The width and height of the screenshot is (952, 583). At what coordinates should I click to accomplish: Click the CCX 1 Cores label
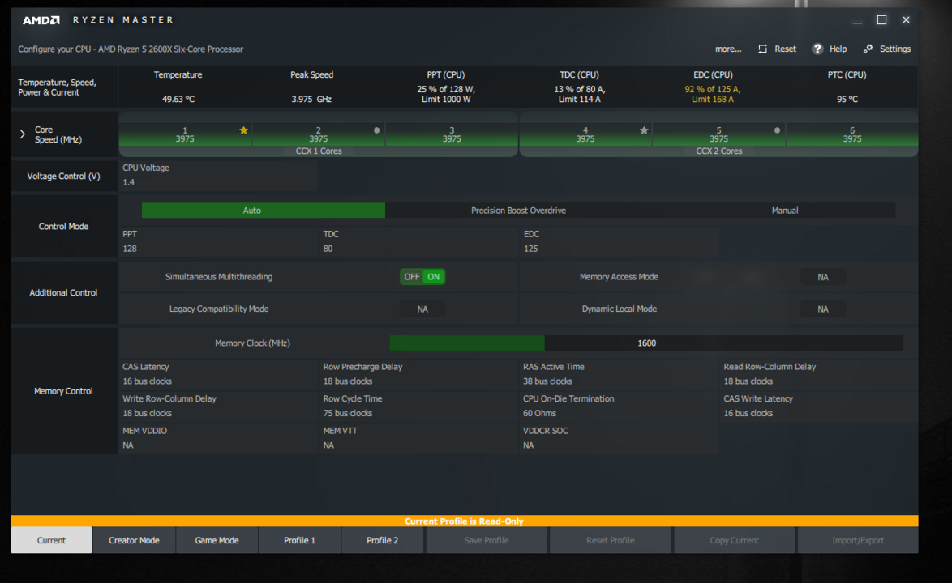click(318, 151)
